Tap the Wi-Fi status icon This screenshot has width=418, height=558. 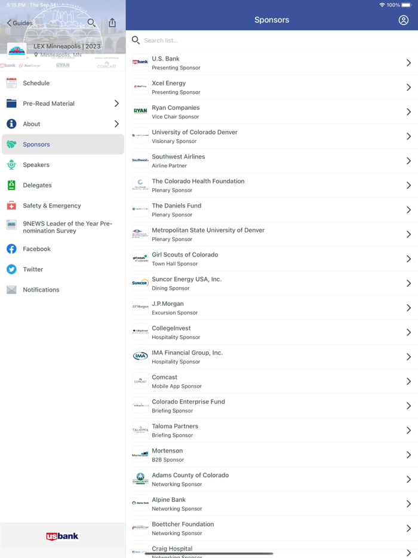382,5
